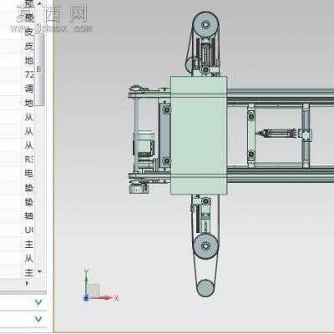Viewport: 334px width, 334px height.
Task: Select the navigator row starting with "72"
Action: coord(17,74)
